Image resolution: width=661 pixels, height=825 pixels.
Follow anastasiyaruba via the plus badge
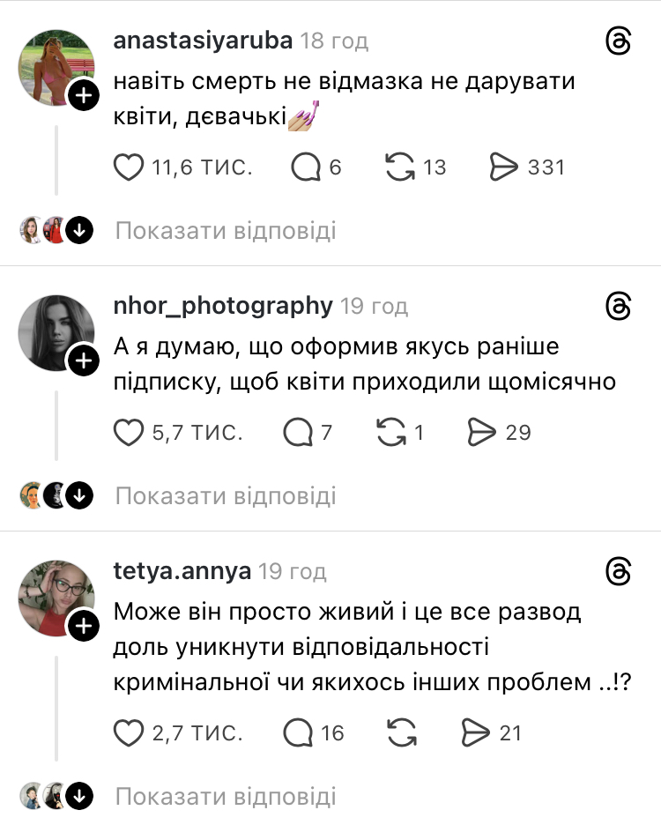(x=85, y=94)
